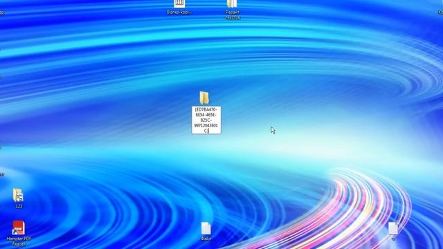Select the Biznes-kopi file icon

pyautogui.click(x=179, y=3)
